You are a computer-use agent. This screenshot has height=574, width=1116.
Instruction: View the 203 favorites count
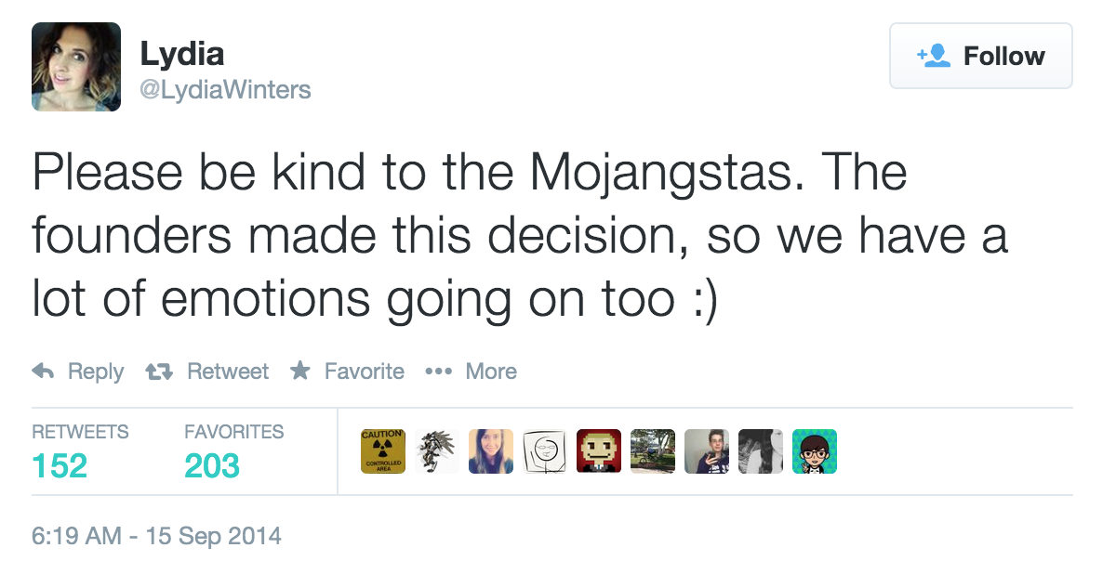(x=212, y=464)
